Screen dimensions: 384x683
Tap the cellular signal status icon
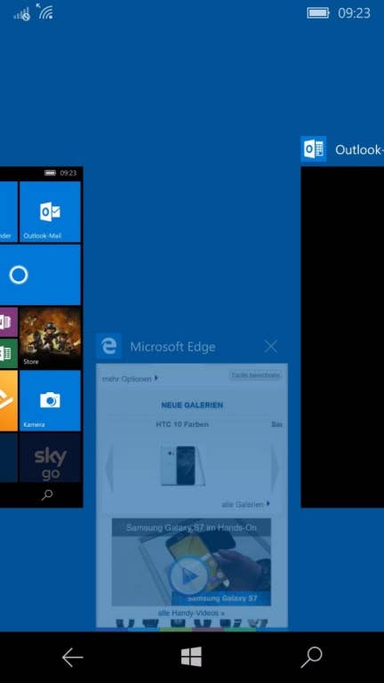point(21,14)
